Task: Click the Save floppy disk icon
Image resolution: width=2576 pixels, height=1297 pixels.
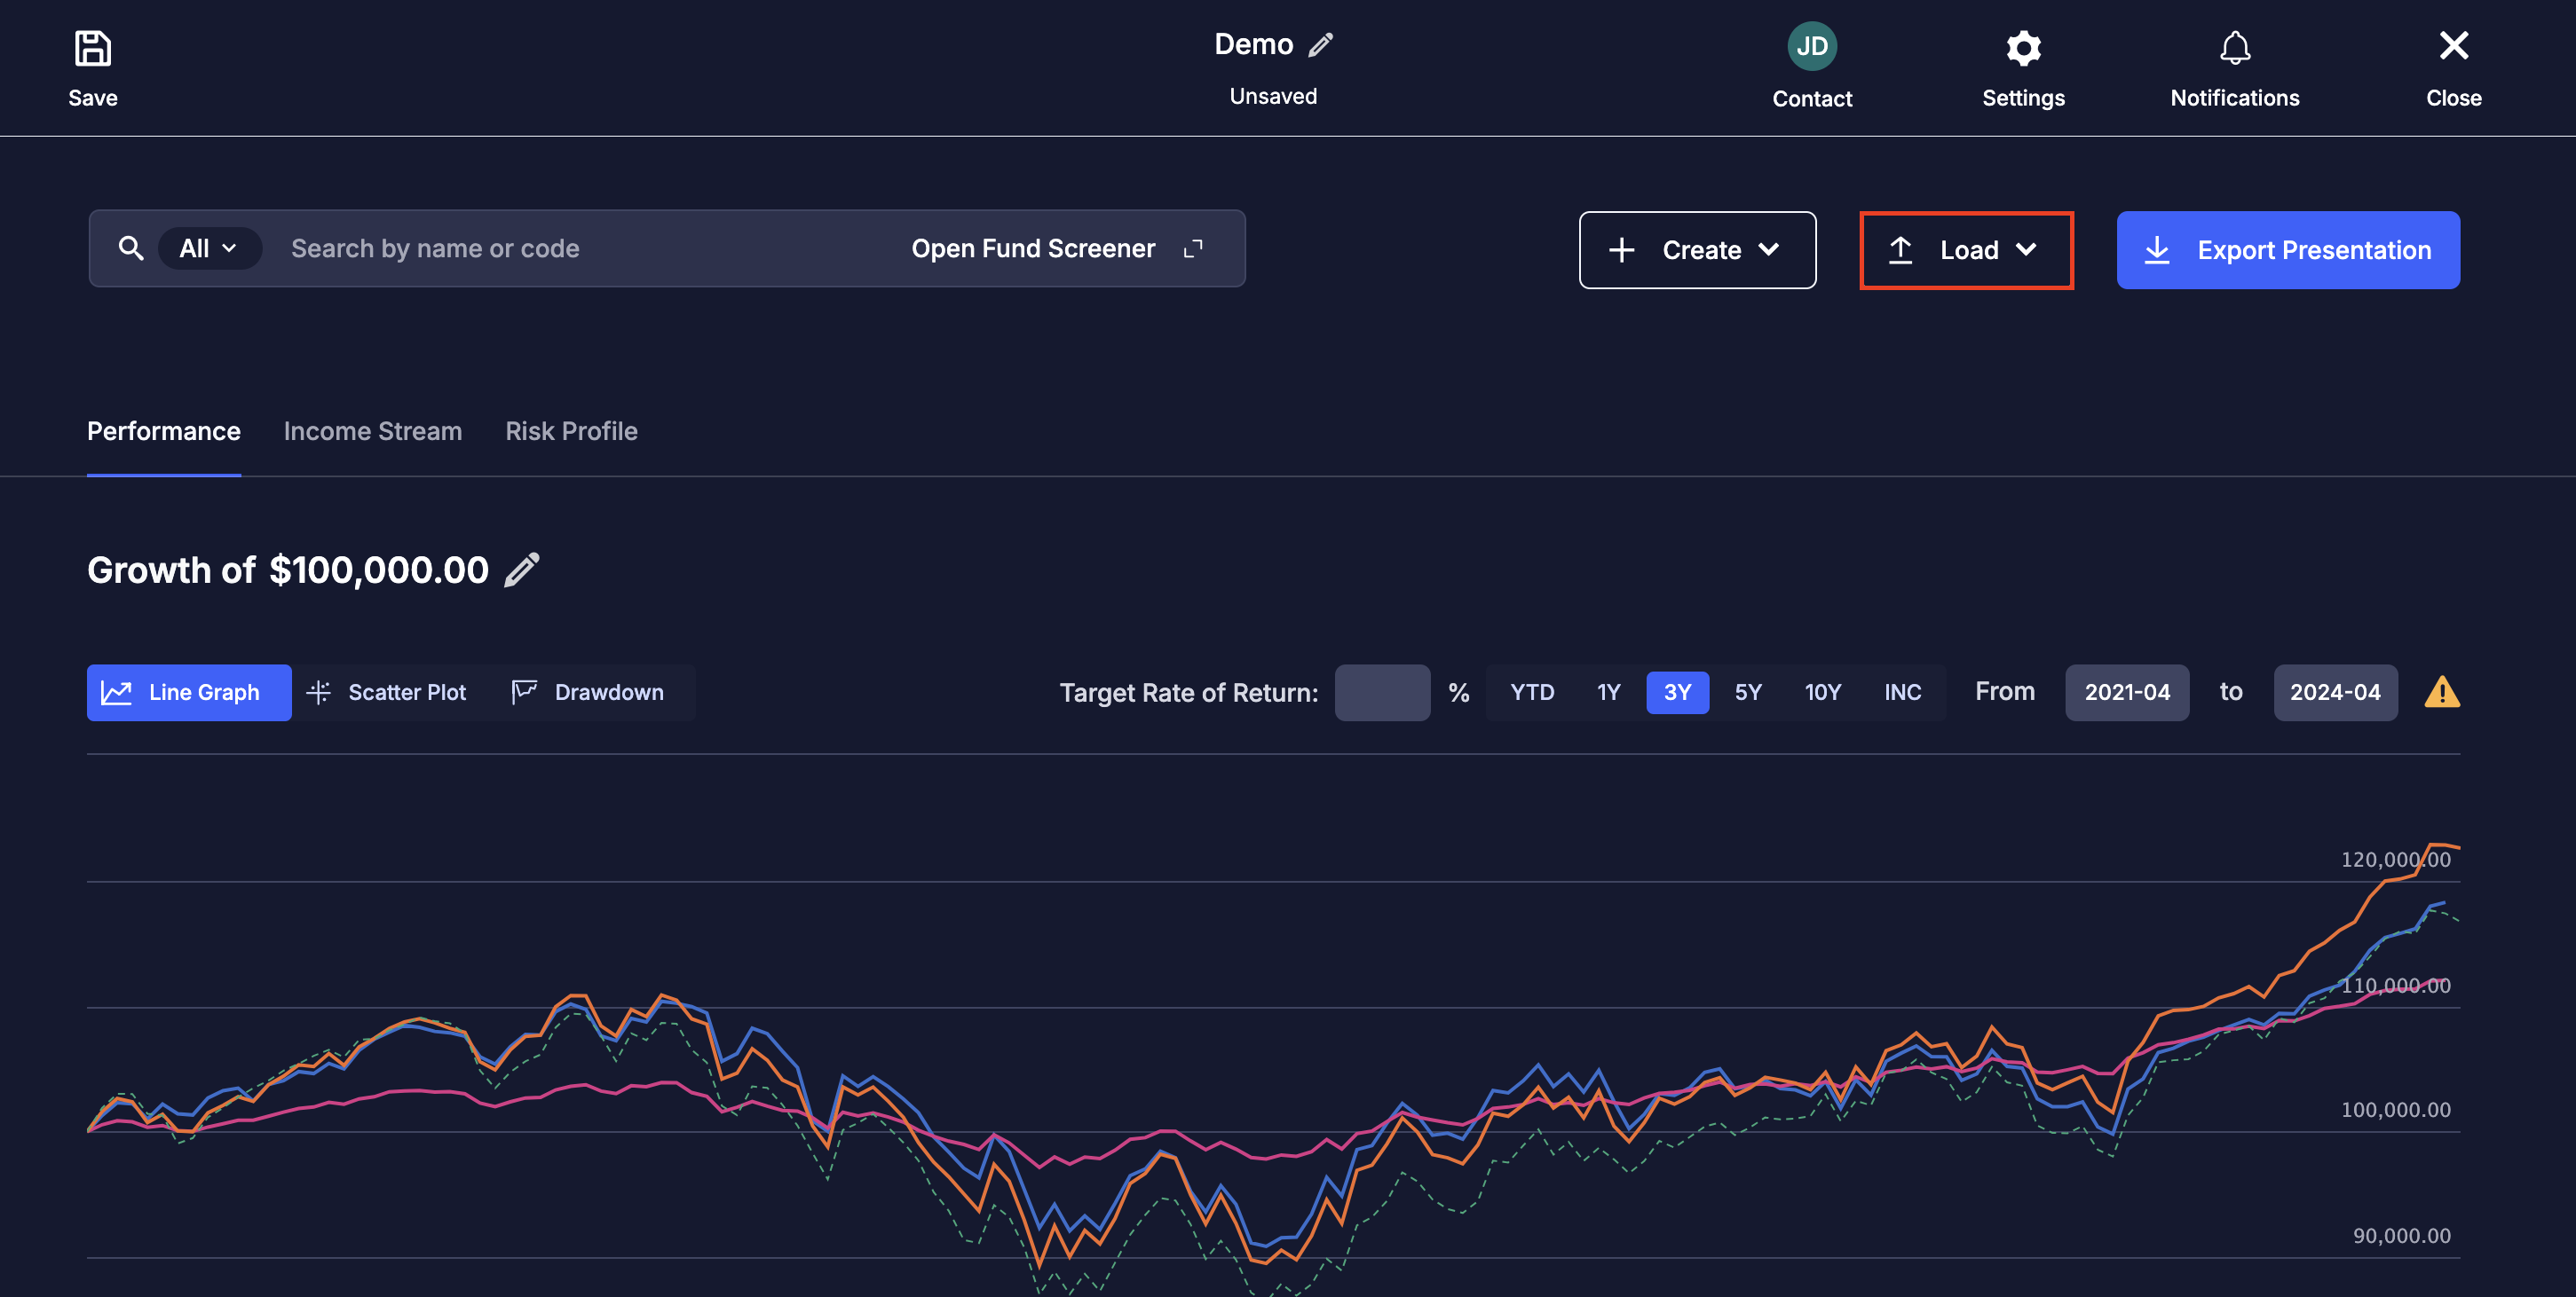Action: click(x=93, y=48)
